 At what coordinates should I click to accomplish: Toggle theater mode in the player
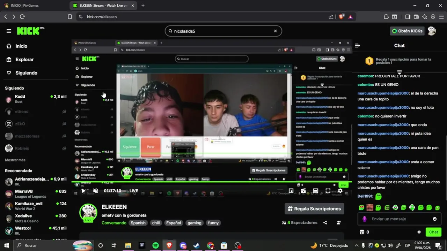tap(315, 191)
